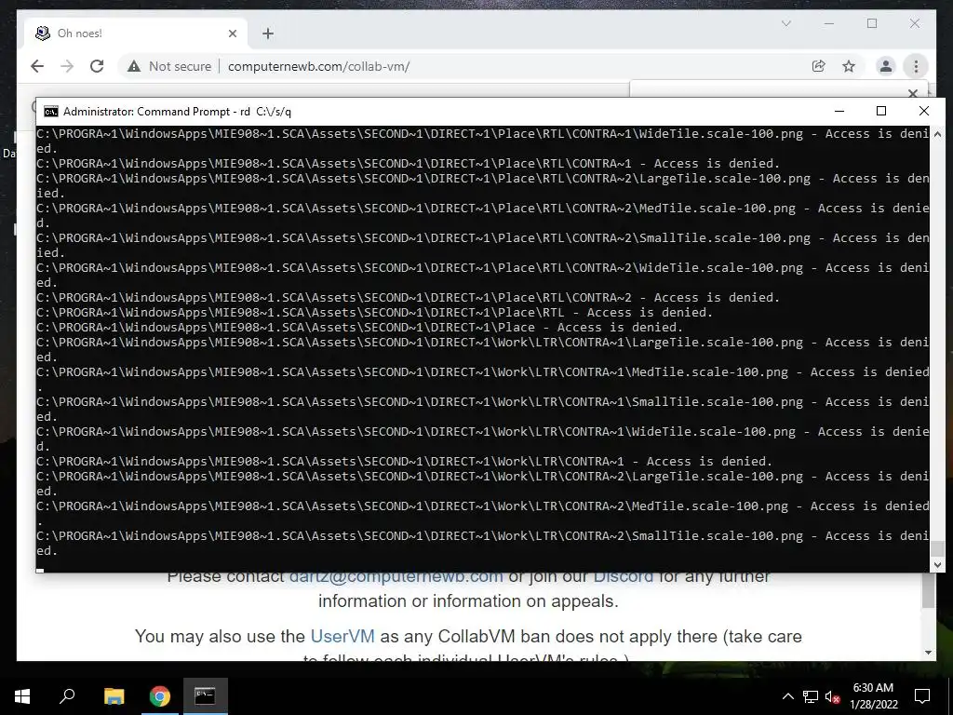Reload the computernewb page
This screenshot has height=715, width=953.
[97, 66]
